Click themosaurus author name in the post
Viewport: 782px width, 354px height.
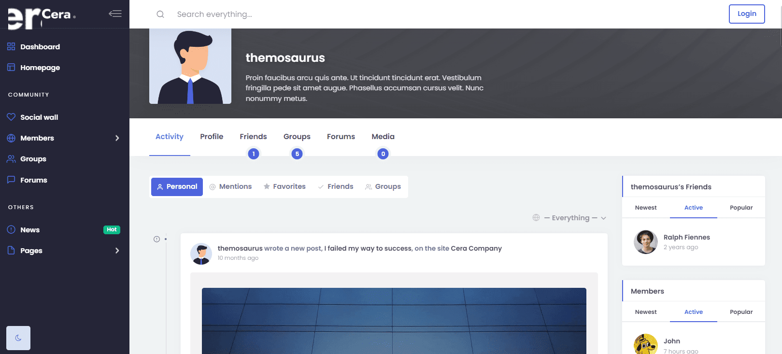click(x=240, y=248)
